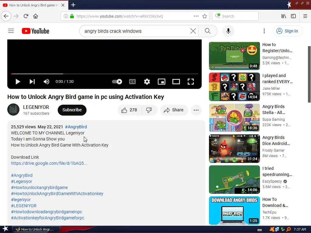The image size is (311, 233).
Task: Play the video
Action: [18, 81]
